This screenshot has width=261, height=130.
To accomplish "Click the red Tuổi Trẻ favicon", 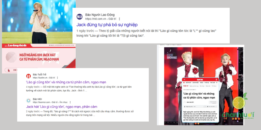I will tap(28, 76).
